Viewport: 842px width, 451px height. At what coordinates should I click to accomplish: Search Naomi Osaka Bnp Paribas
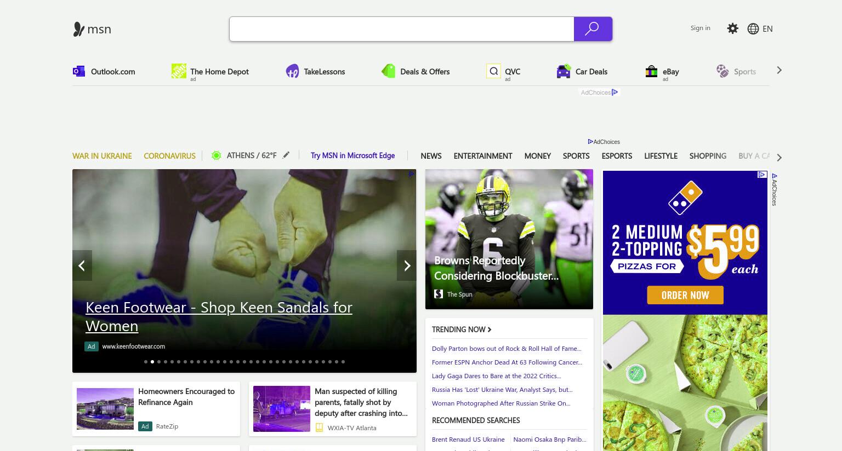click(550, 440)
